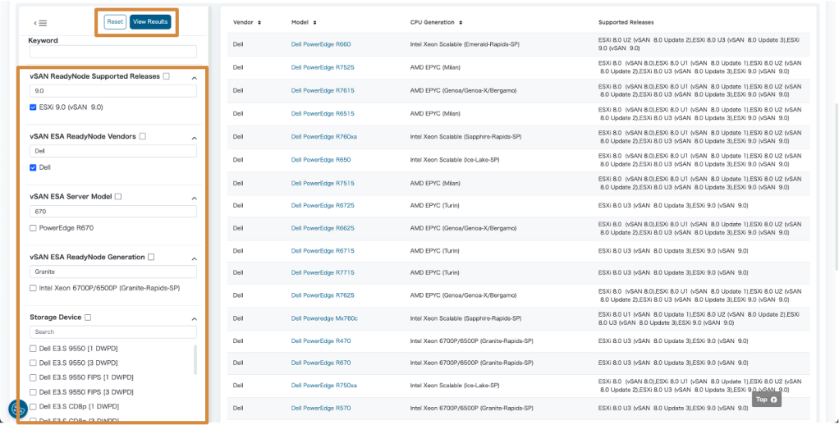Open the Dell PowerEdge R6625 link
839x425 pixels.
[323, 228]
